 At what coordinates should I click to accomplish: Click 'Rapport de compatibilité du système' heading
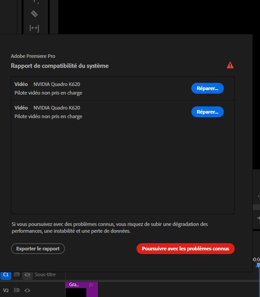pos(60,66)
